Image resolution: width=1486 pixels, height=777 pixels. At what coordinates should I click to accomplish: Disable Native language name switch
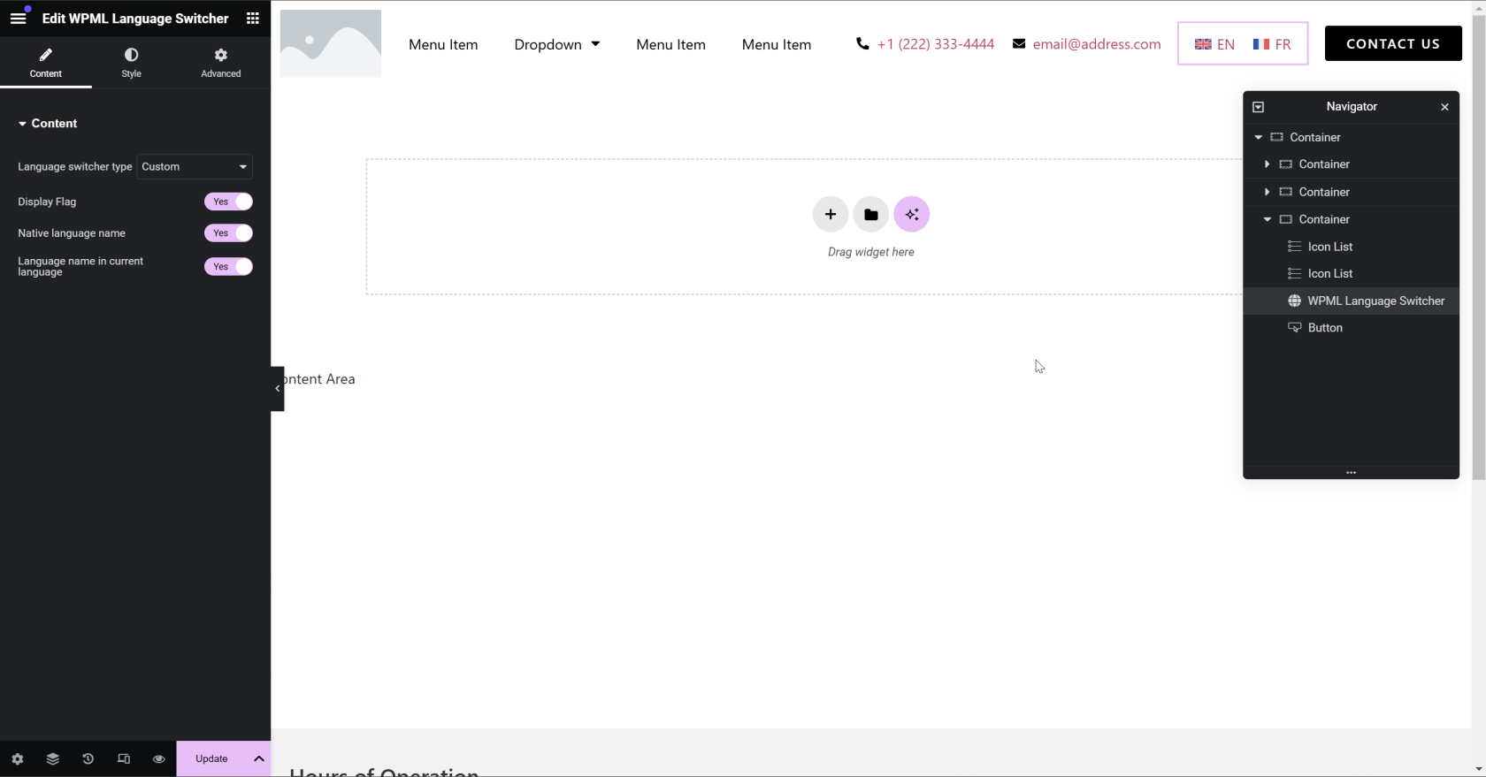point(228,233)
